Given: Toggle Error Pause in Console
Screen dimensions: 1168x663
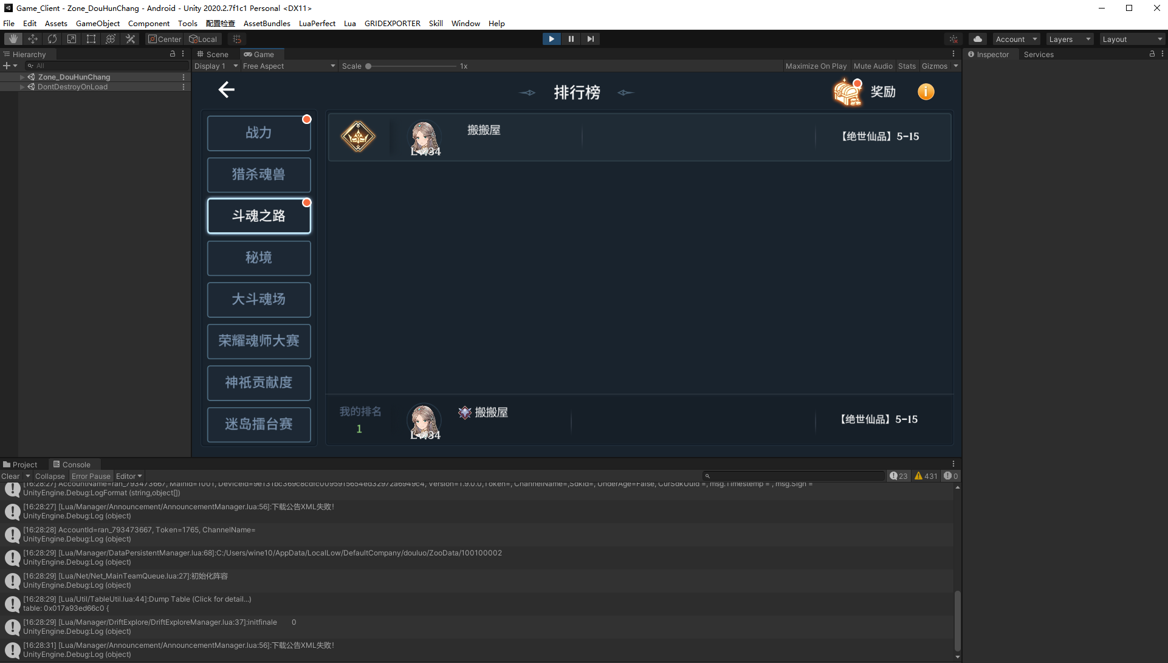Looking at the screenshot, I should pos(91,476).
